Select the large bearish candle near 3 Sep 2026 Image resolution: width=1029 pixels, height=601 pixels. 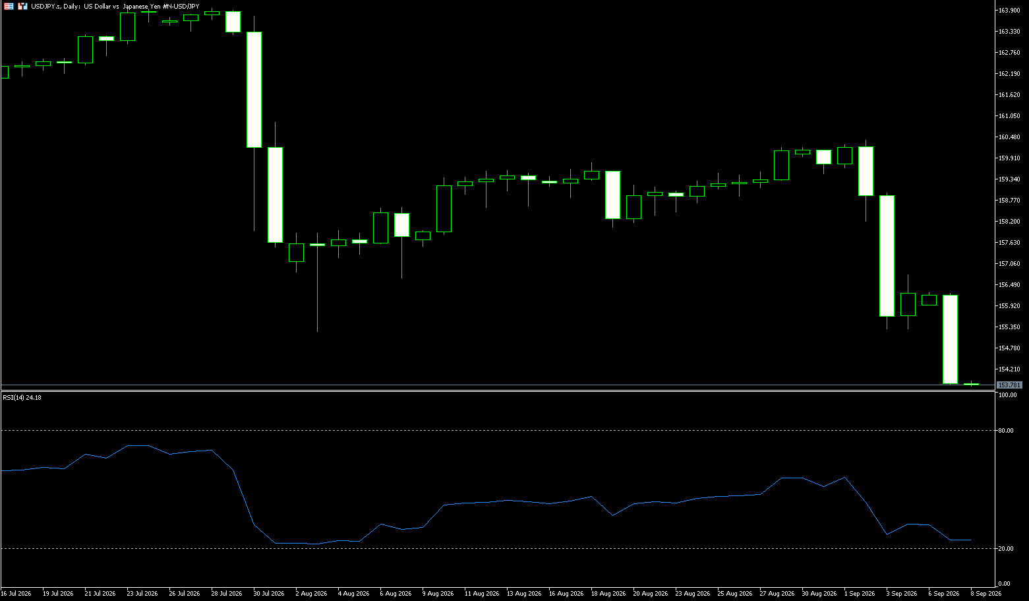pyautogui.click(x=887, y=256)
